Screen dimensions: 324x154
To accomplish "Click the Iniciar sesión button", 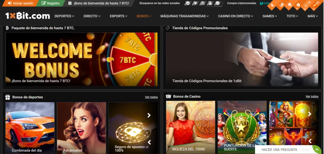I will 20,3.
